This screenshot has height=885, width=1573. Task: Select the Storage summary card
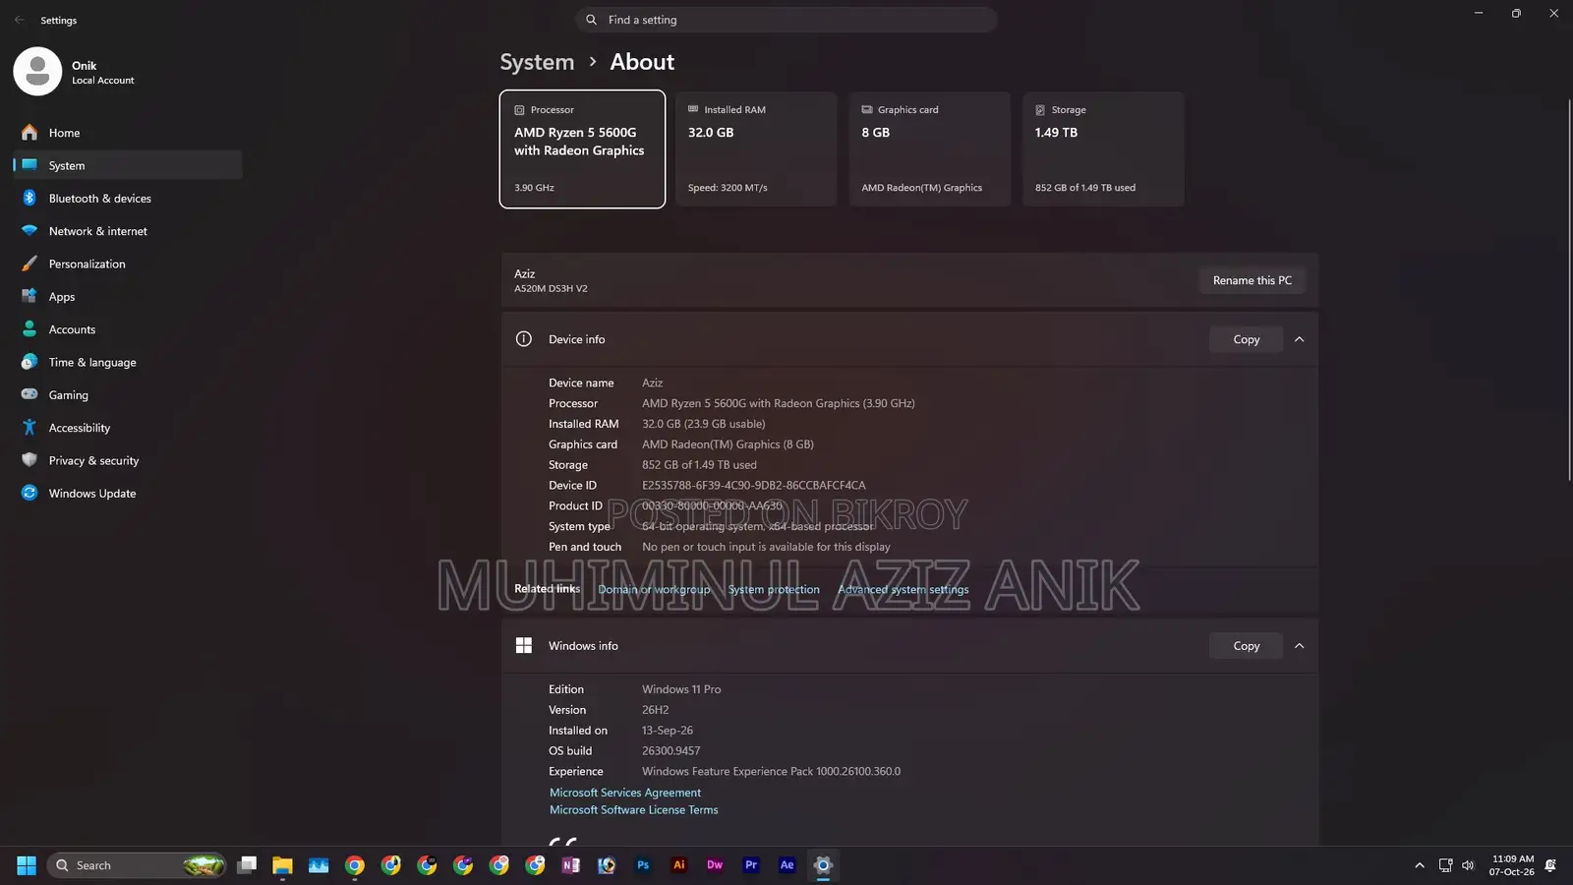[x=1103, y=149]
